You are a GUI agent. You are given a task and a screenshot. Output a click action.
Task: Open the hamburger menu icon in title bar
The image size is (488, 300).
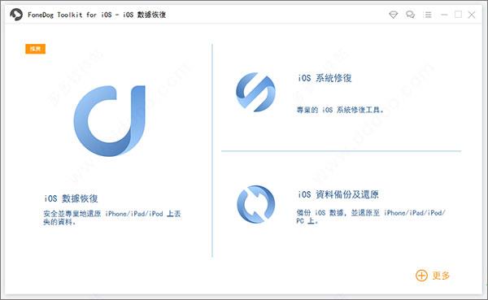[x=428, y=15]
